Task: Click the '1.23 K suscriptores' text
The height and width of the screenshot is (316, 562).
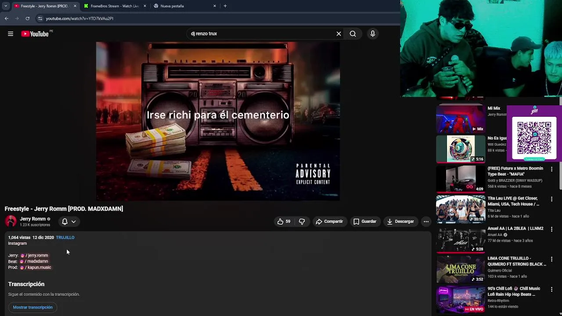Action: (x=35, y=225)
